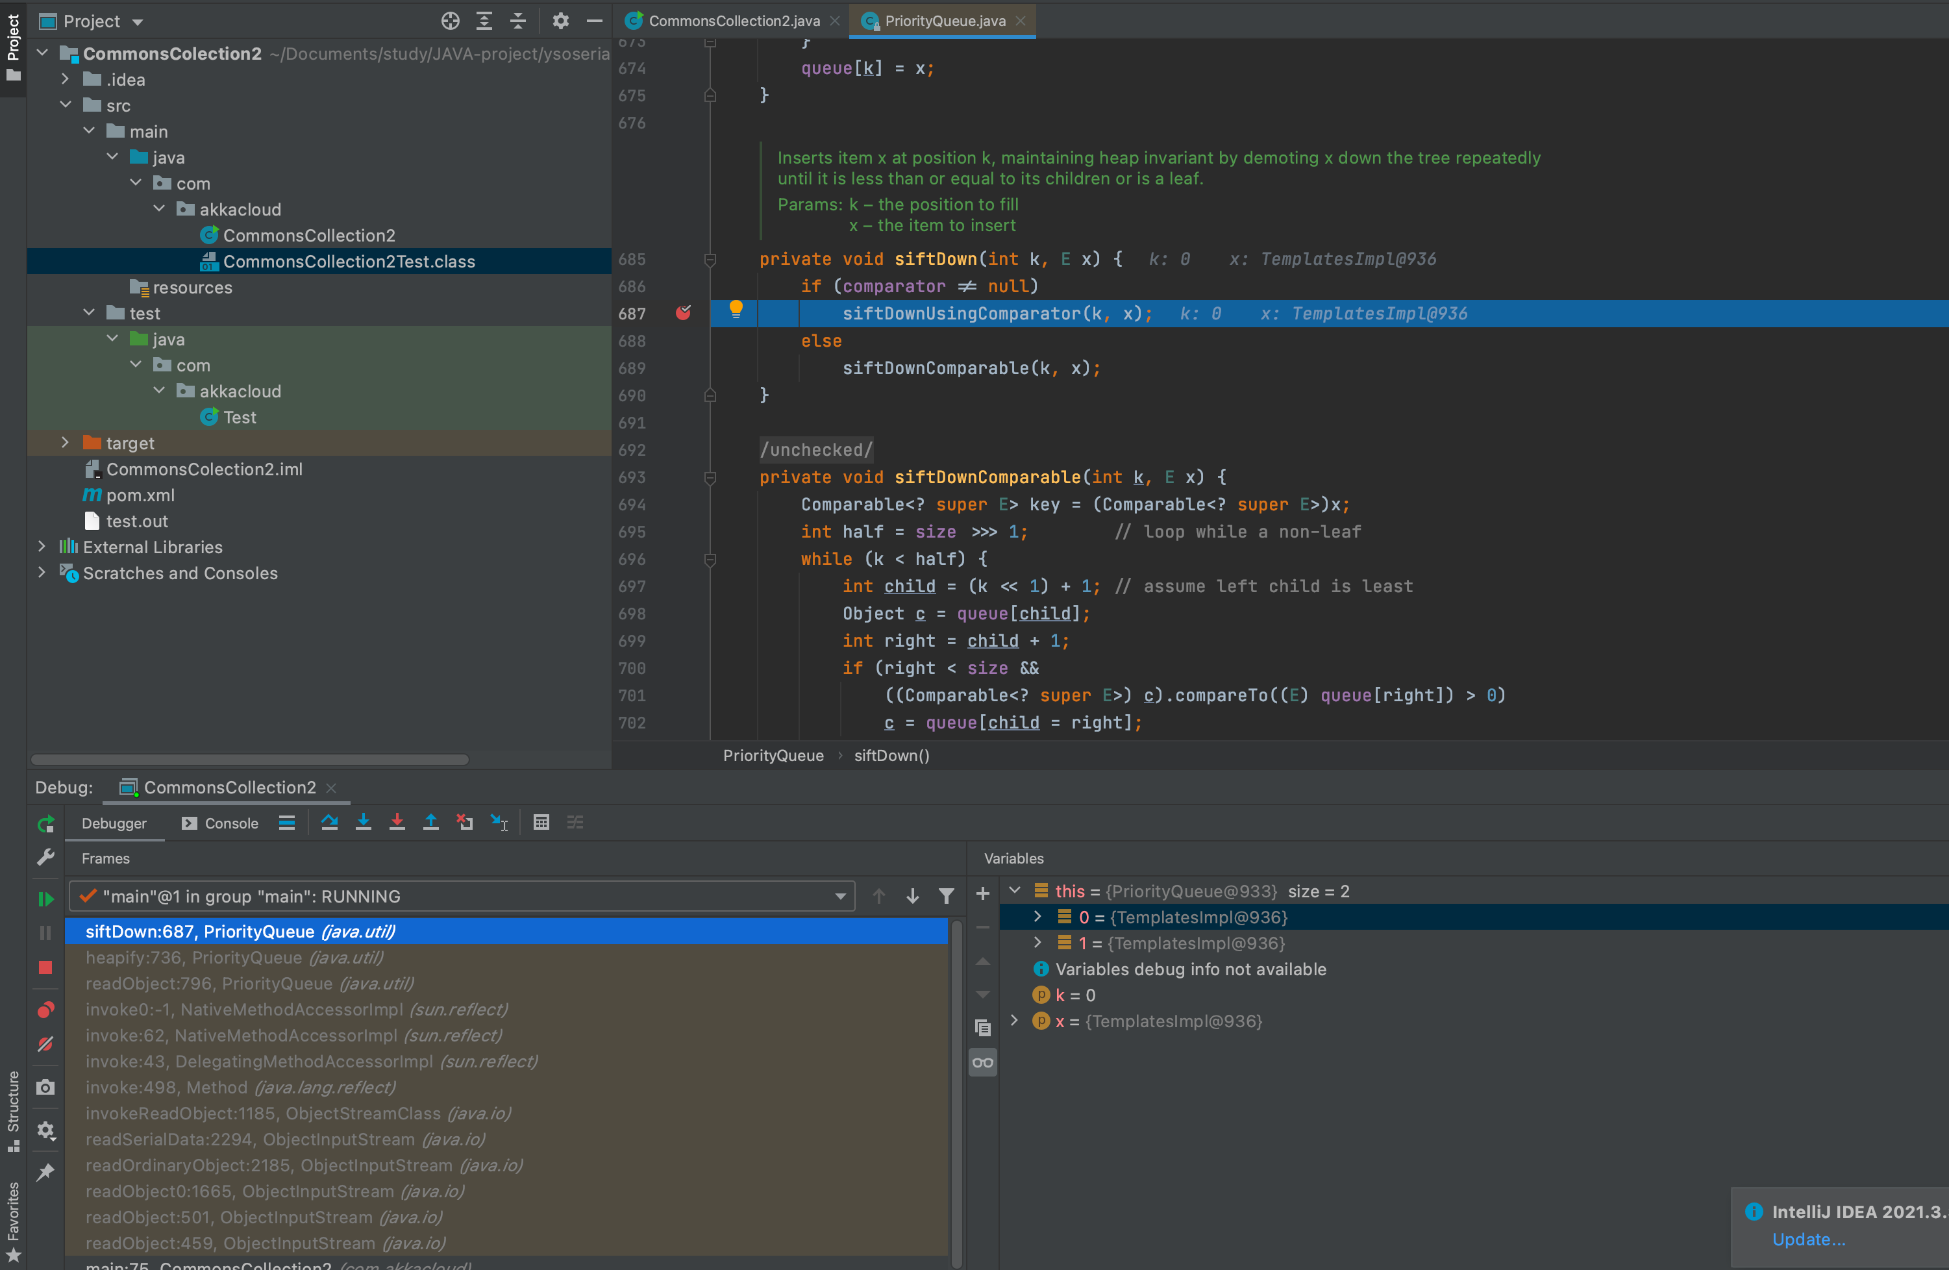The image size is (1949, 1270).
Task: Click the Pause Program icon
Action: pyautogui.click(x=46, y=932)
